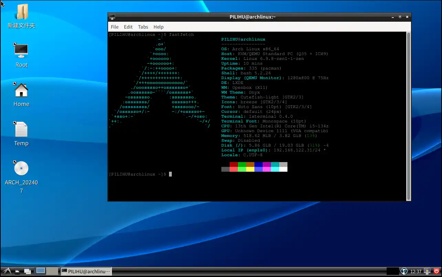This screenshot has width=442, height=277.
Task: Click the show desktop windows icon
Action: [28, 271]
